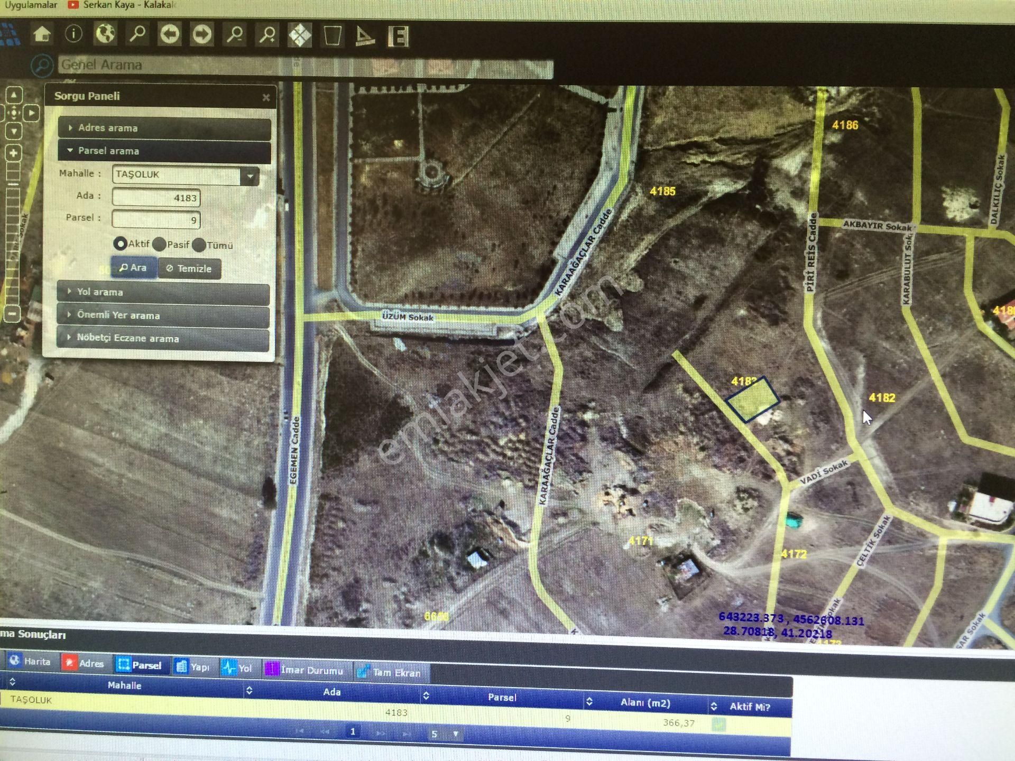
Task: Open the Mahalle dropdown list
Action: click(250, 175)
